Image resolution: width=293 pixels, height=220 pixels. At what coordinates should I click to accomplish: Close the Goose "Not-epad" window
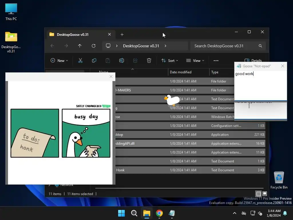pos(282,66)
